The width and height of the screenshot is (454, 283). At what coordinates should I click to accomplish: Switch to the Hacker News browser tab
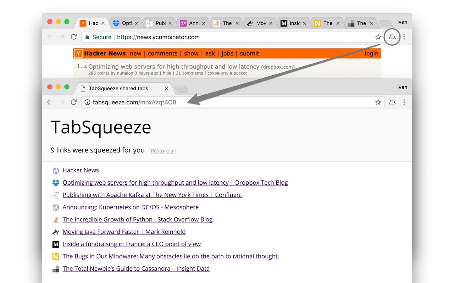coord(91,23)
